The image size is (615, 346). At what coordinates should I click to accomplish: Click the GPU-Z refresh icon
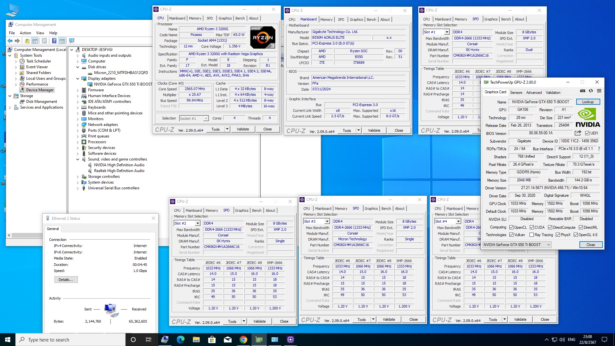591,91
